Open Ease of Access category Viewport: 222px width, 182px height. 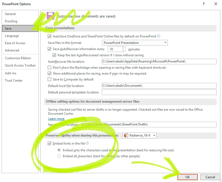(20, 43)
